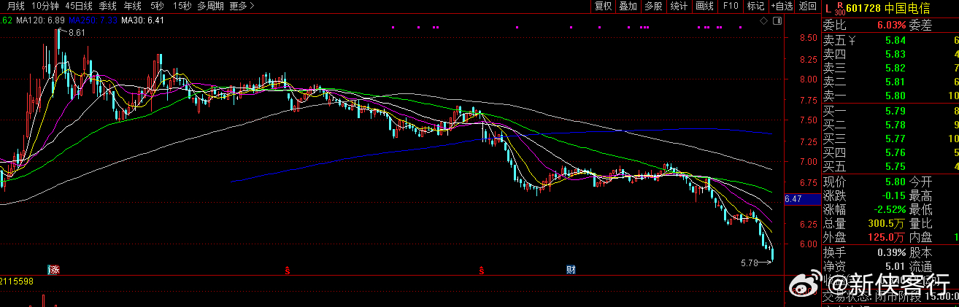Click 涨幅 value -2.52%

coord(890,209)
